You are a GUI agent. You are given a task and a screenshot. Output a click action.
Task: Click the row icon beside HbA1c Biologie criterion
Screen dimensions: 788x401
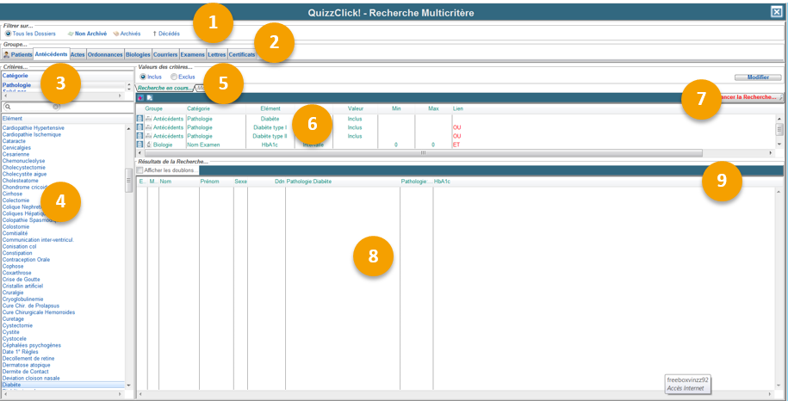(140, 145)
